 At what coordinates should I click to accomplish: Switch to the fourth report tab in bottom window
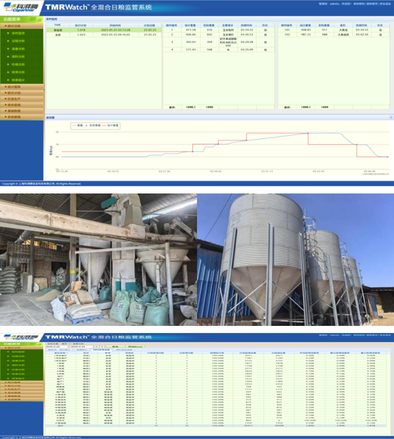point(124,350)
